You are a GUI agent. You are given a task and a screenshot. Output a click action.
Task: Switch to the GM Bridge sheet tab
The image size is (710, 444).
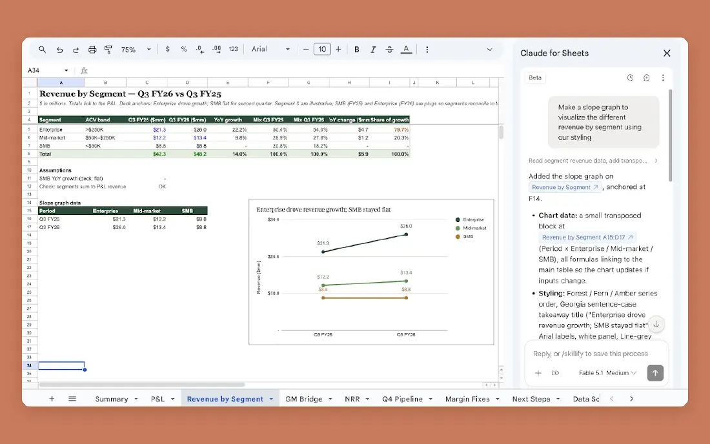tap(309, 399)
